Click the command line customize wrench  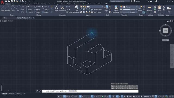pyautogui.click(x=41, y=91)
